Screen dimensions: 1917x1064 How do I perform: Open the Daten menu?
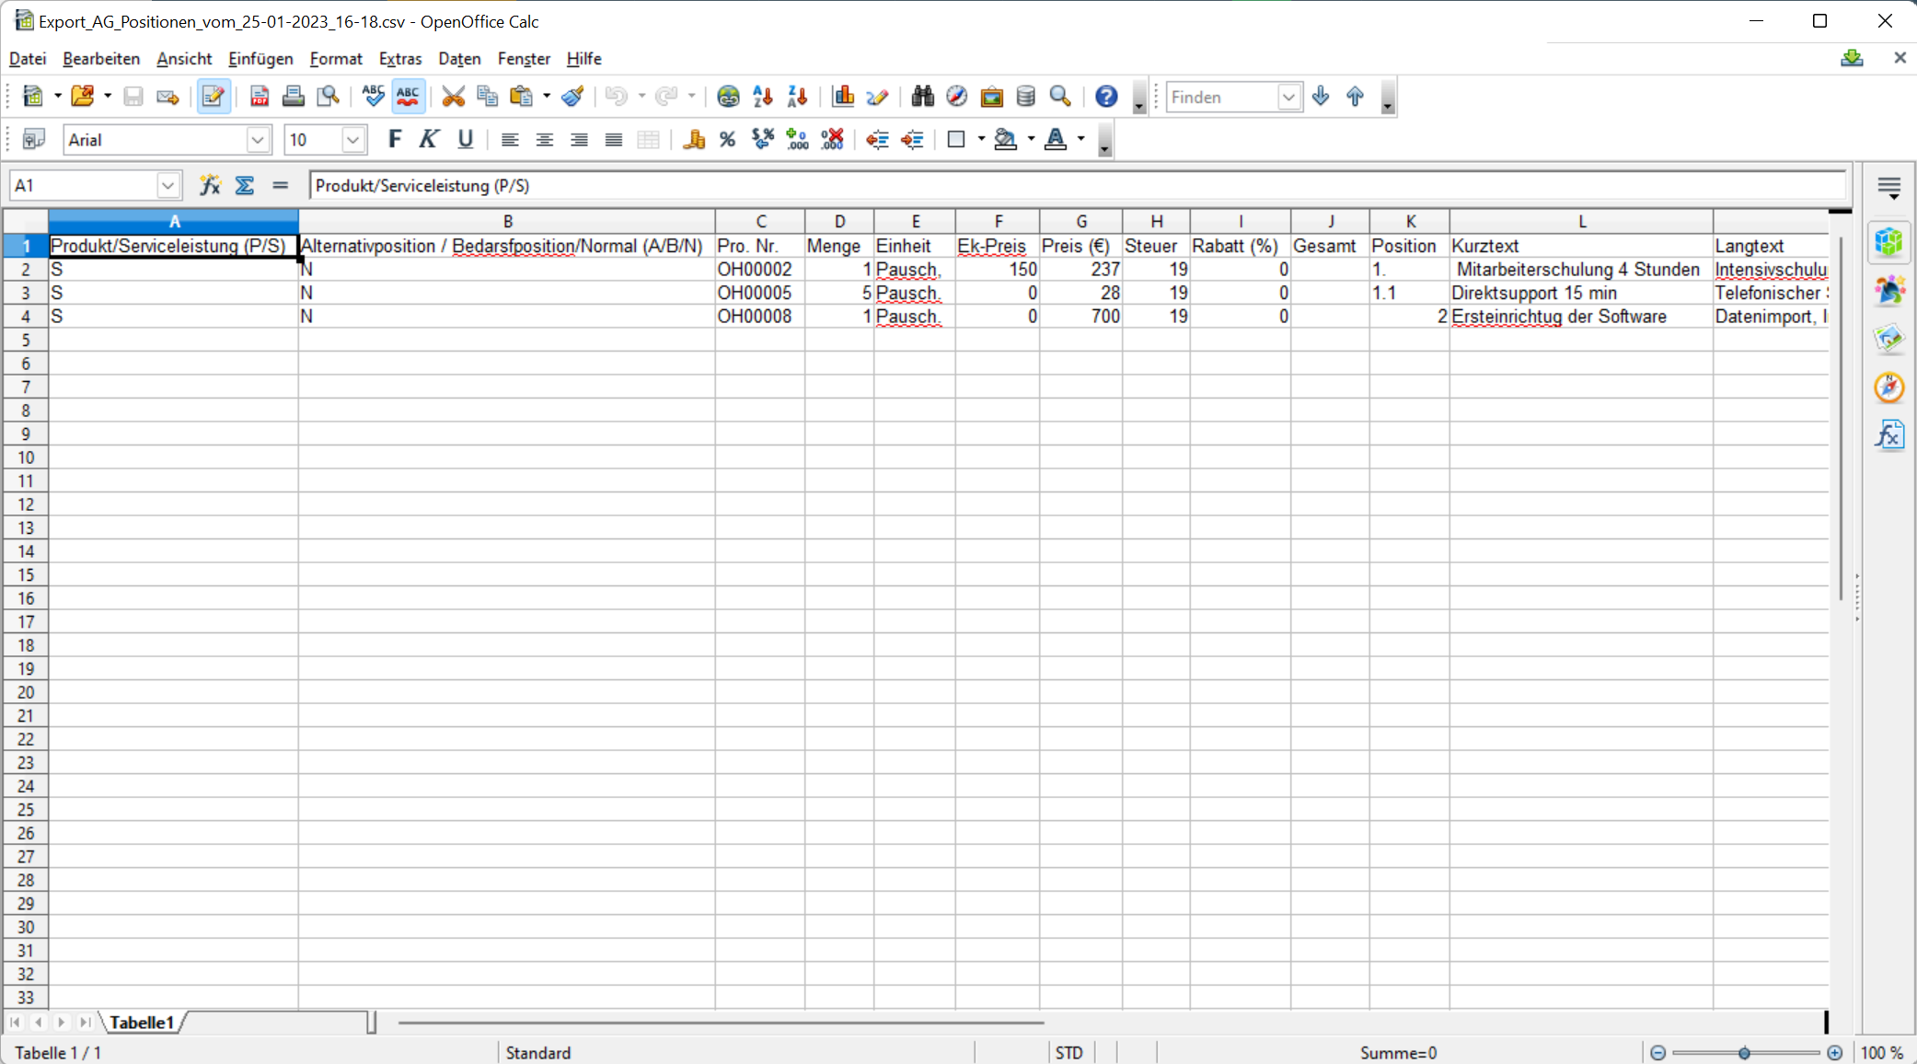pyautogui.click(x=459, y=59)
